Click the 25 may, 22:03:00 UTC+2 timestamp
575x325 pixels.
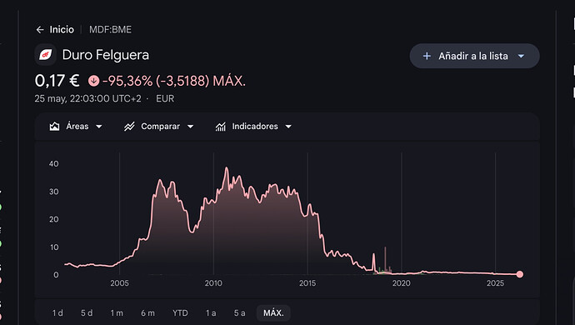pos(87,98)
